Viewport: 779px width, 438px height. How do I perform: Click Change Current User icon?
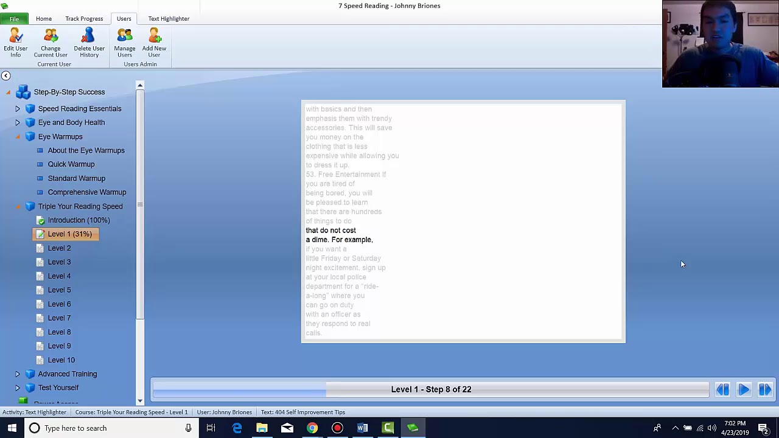click(x=51, y=36)
